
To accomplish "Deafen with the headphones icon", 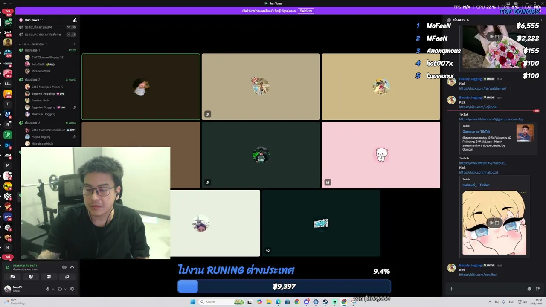I will coord(60,289).
